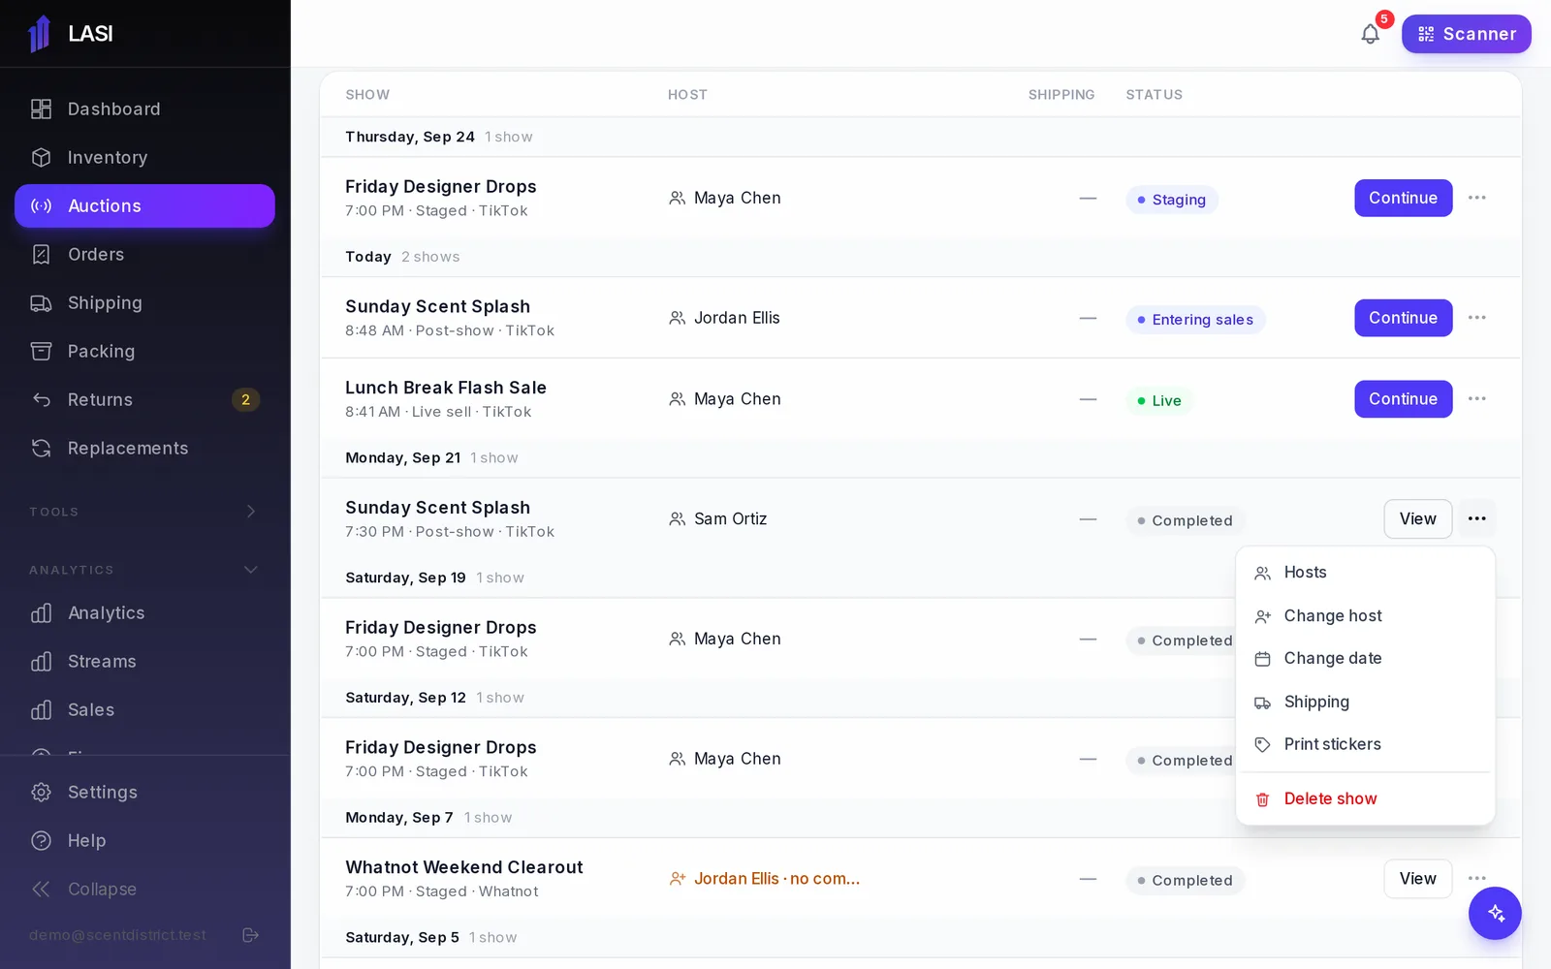Open the sparkle assistant floating button
The width and height of the screenshot is (1551, 969).
coord(1495,913)
